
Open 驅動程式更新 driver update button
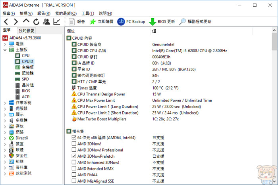195,22
